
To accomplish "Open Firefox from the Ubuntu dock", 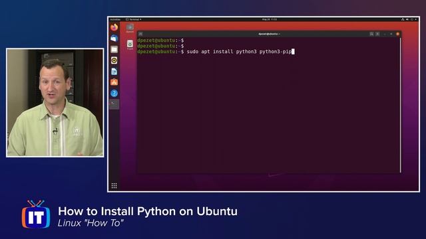I will click(x=114, y=27).
